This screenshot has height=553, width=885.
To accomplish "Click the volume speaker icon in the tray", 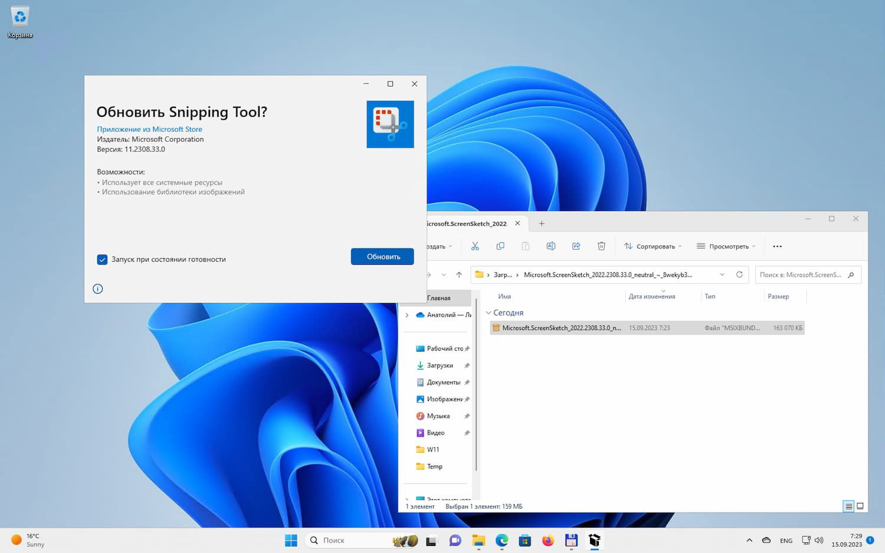I will click(x=819, y=540).
